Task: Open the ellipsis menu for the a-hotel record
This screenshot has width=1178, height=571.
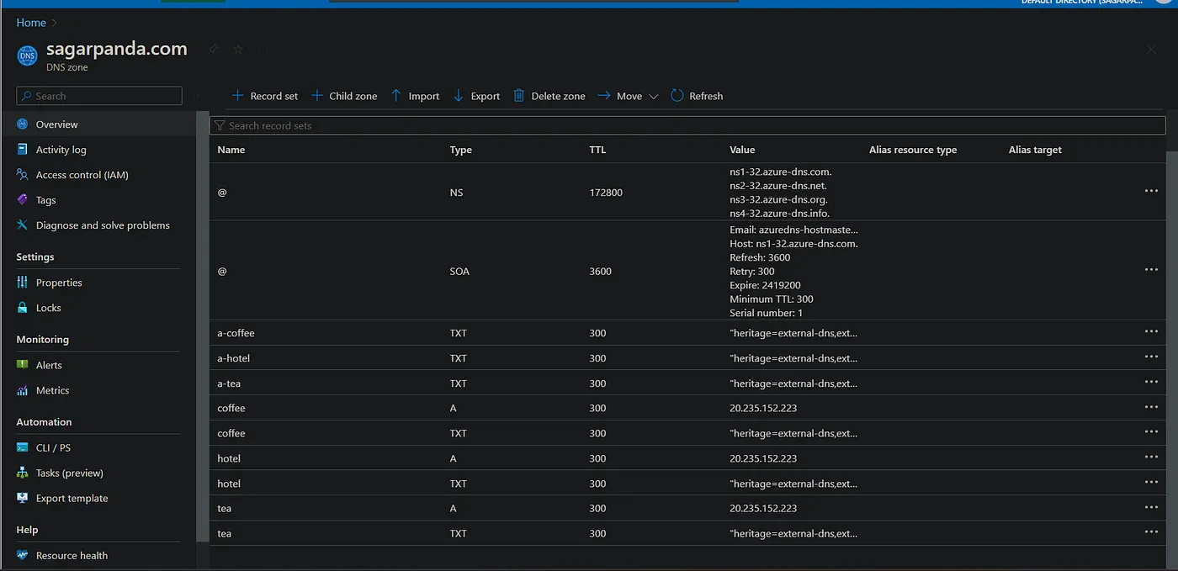Action: pyautogui.click(x=1151, y=357)
